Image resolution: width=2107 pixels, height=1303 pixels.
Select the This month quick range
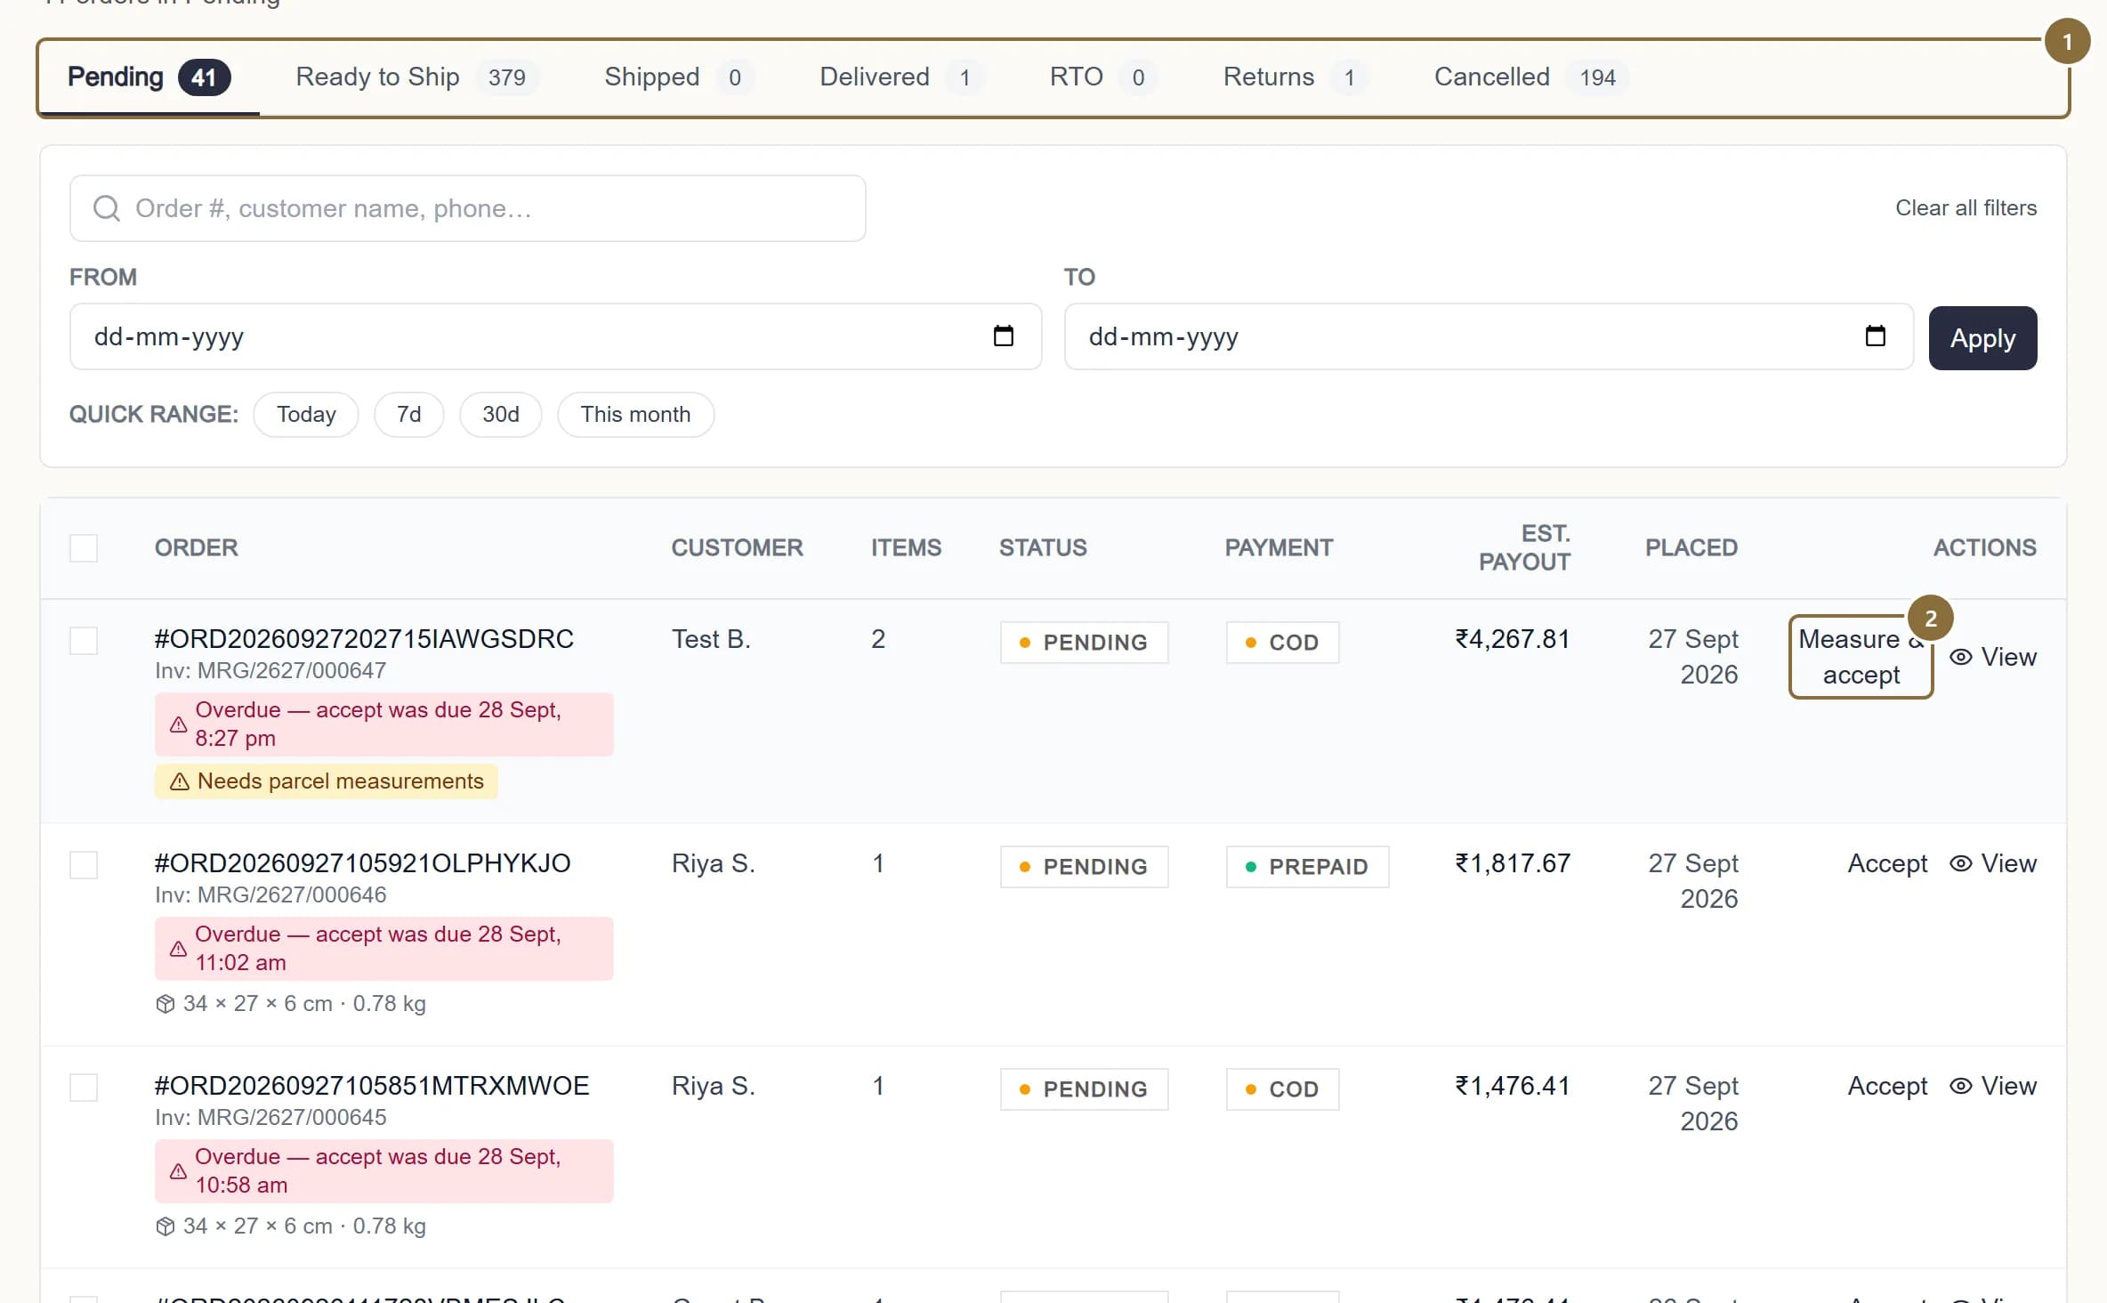pyautogui.click(x=635, y=415)
